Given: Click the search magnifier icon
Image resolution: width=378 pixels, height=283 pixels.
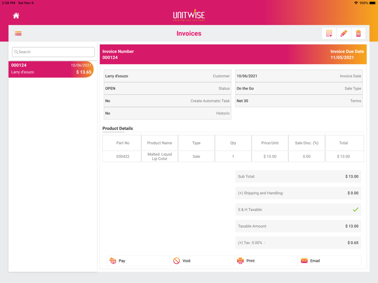Looking at the screenshot, I should (16, 52).
